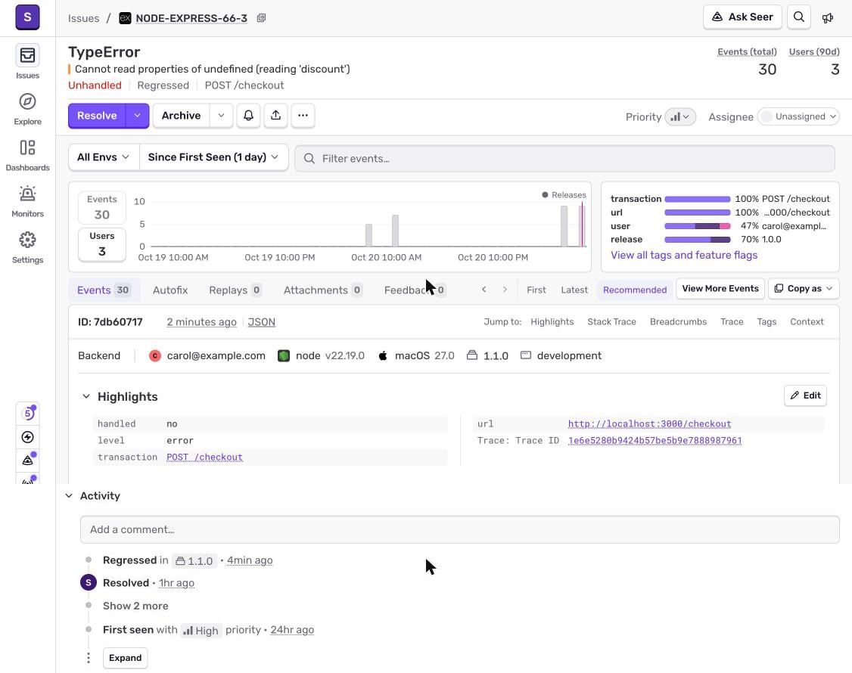This screenshot has height=673, width=852.
Task: Switch to the Autofix tab
Action: [x=170, y=290]
